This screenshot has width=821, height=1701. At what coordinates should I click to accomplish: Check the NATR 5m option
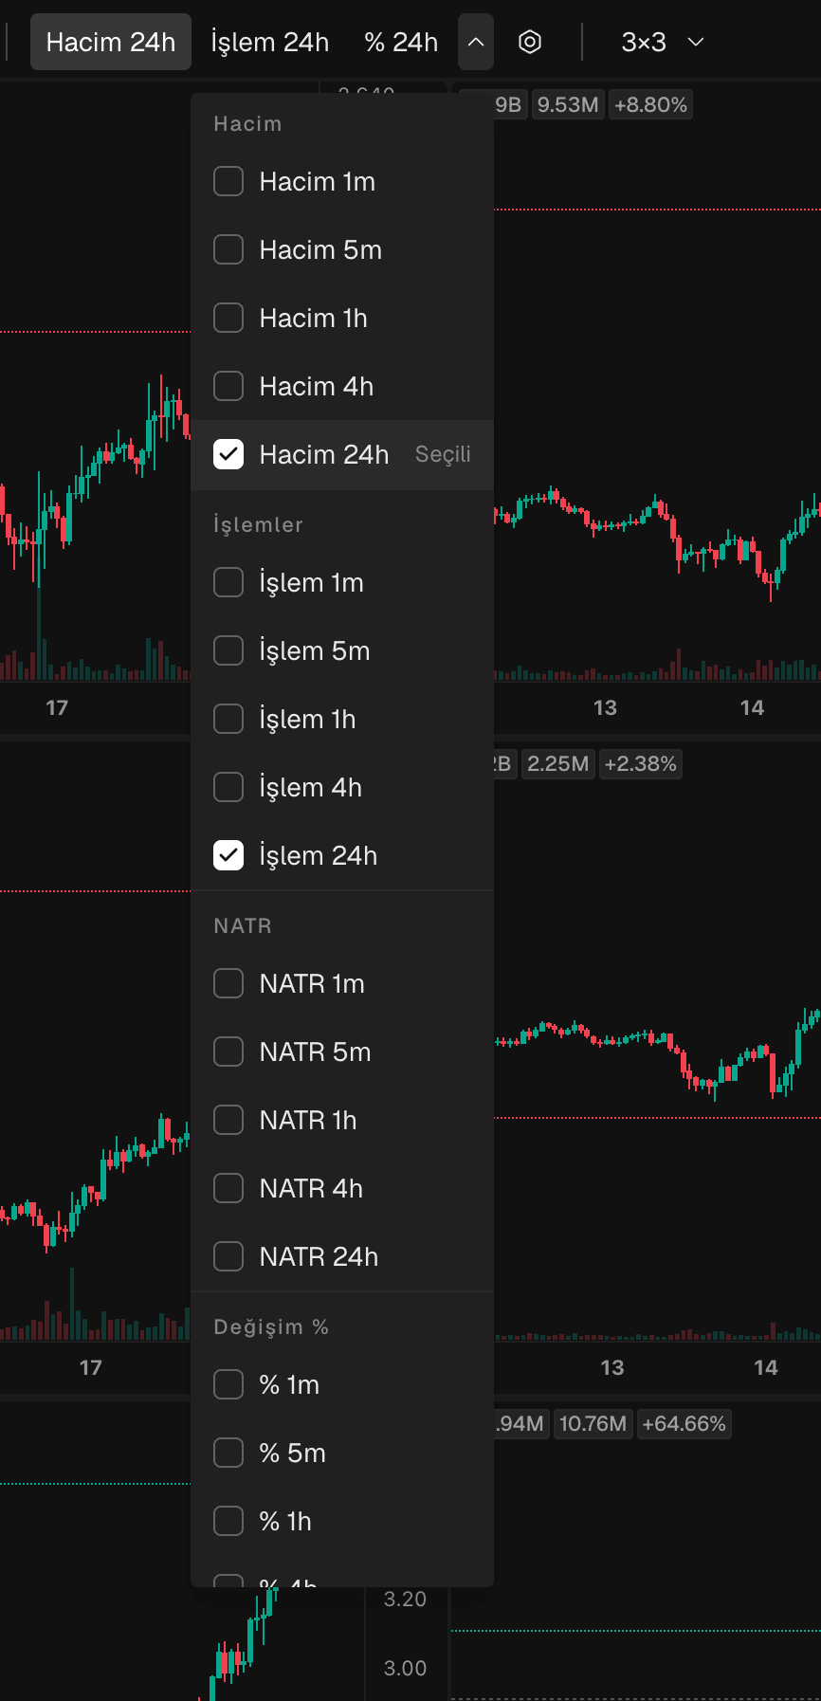pos(228,1052)
